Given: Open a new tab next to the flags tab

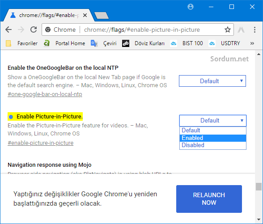Looking at the screenshot, I should [x=102, y=15].
